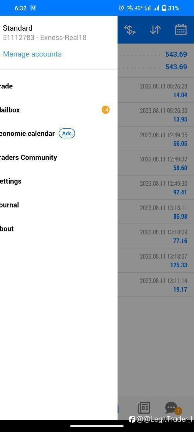Select the 2023.08.11 13:11:14 deal row
The height and width of the screenshot is (432, 194).
click(x=156, y=285)
